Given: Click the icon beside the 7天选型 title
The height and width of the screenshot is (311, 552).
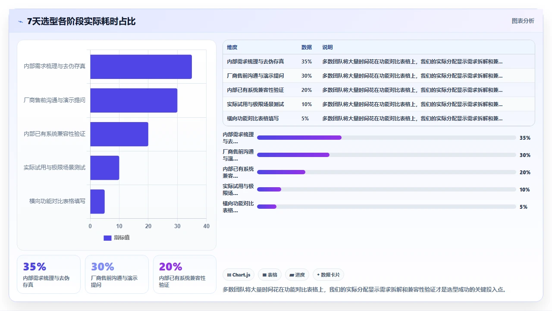Looking at the screenshot, I should [x=21, y=22].
